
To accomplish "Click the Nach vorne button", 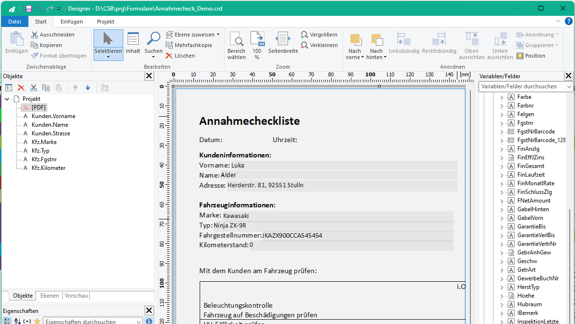I will [355, 46].
